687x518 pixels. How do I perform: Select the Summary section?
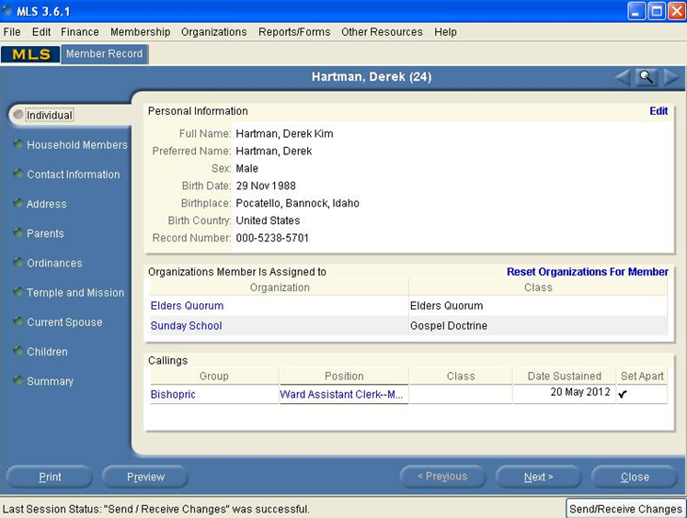tap(50, 381)
